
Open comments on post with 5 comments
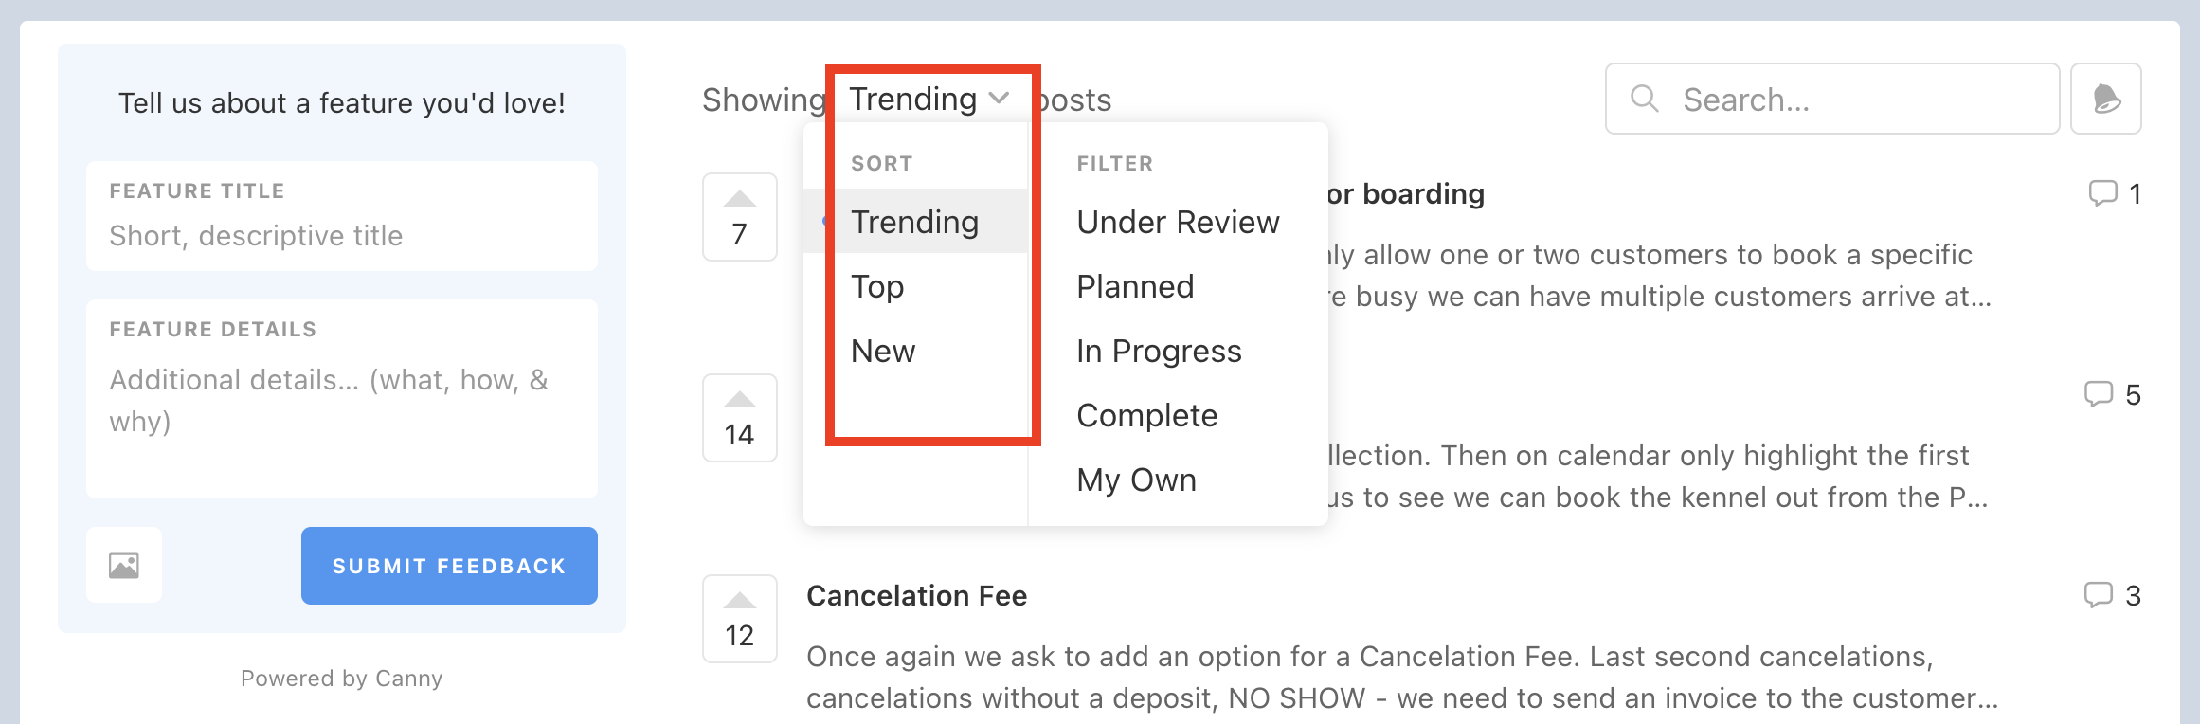(x=2113, y=394)
